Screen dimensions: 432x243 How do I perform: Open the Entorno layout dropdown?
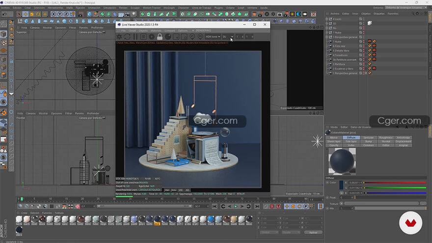[x=406, y=8]
